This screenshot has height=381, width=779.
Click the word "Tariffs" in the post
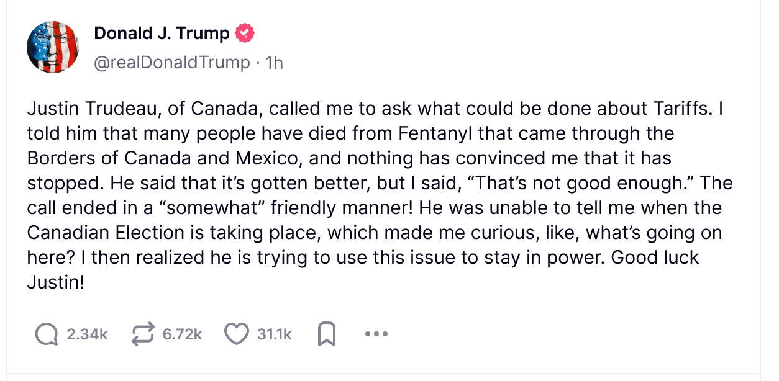point(680,109)
